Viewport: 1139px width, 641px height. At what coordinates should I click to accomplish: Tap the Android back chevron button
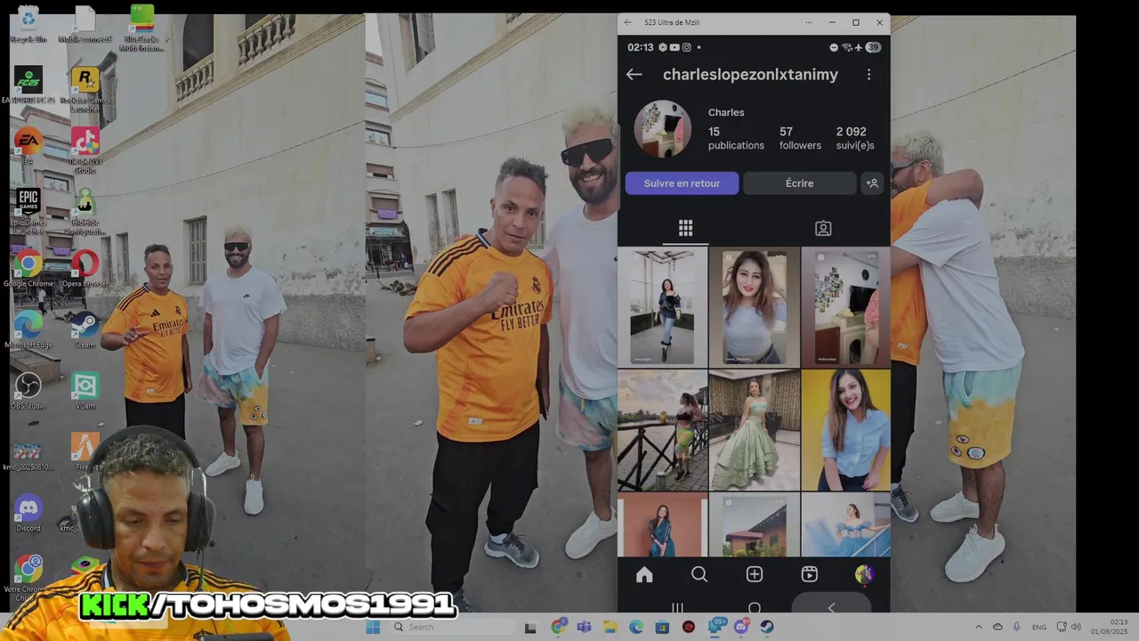coord(831,607)
